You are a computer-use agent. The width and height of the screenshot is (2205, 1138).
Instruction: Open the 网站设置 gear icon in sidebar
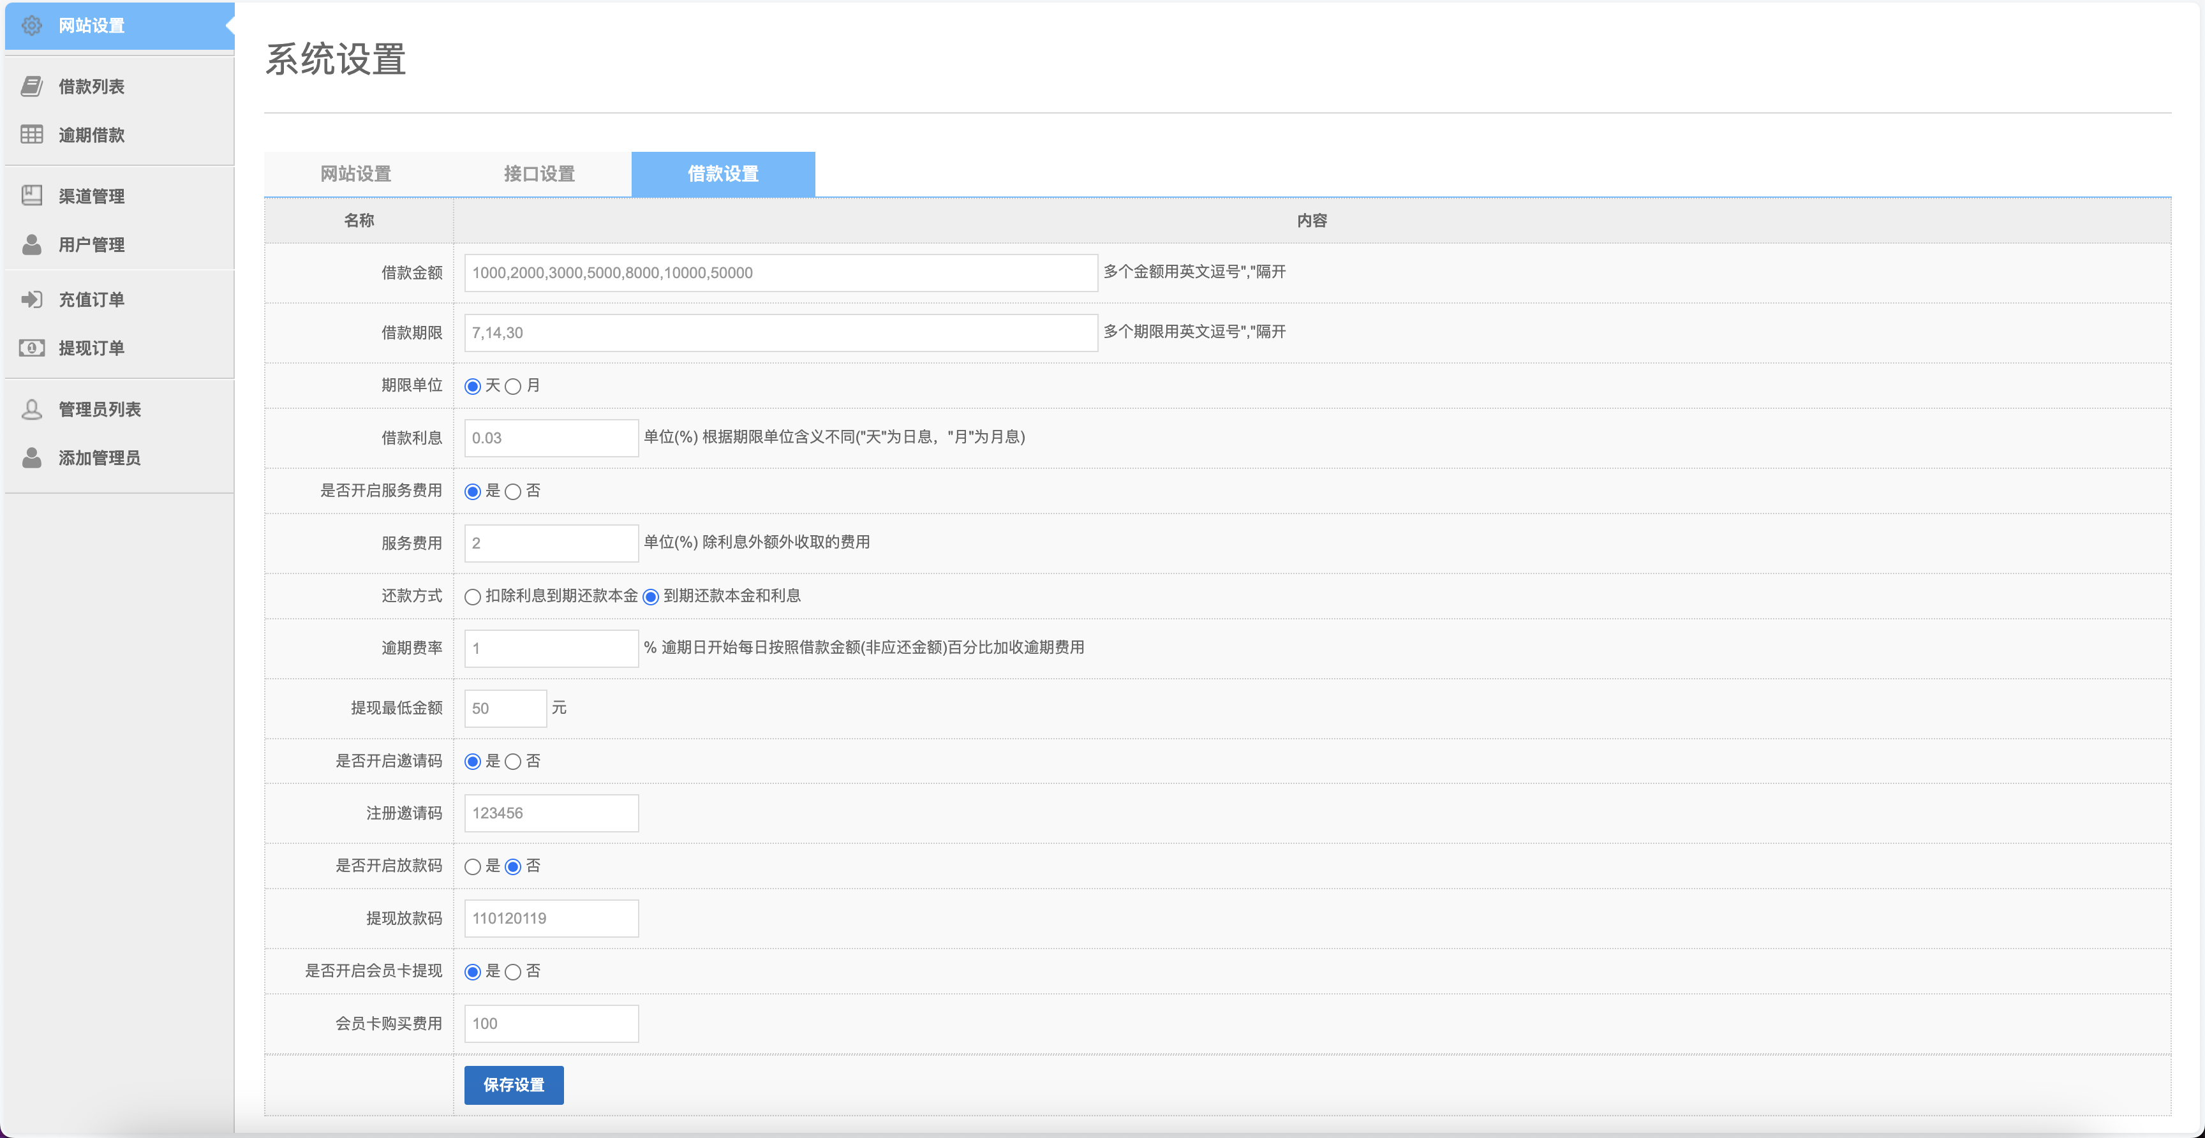(x=32, y=26)
